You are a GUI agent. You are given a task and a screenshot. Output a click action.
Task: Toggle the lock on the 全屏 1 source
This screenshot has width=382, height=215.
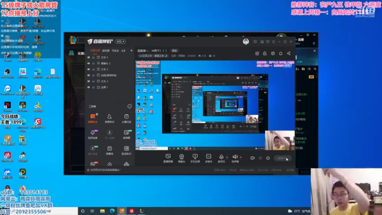click(x=93, y=87)
